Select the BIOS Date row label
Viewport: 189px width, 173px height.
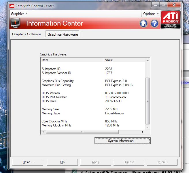tap(49, 101)
